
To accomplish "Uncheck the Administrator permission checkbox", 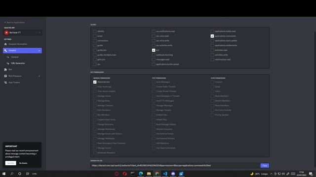I will click(95, 82).
